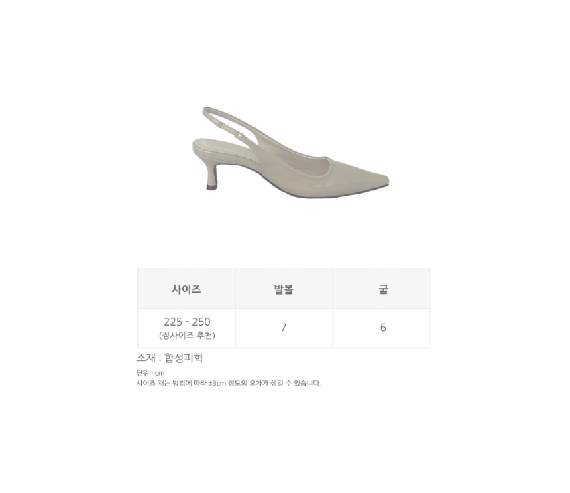Click the 225 - 250 size range
The width and height of the screenshot is (570, 493).
(x=187, y=322)
